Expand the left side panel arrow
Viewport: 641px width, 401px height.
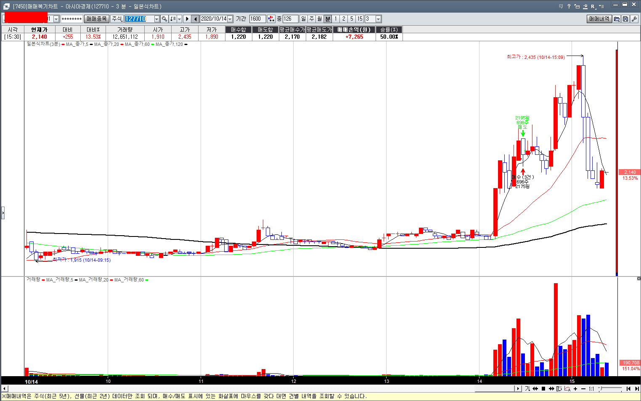(3, 212)
